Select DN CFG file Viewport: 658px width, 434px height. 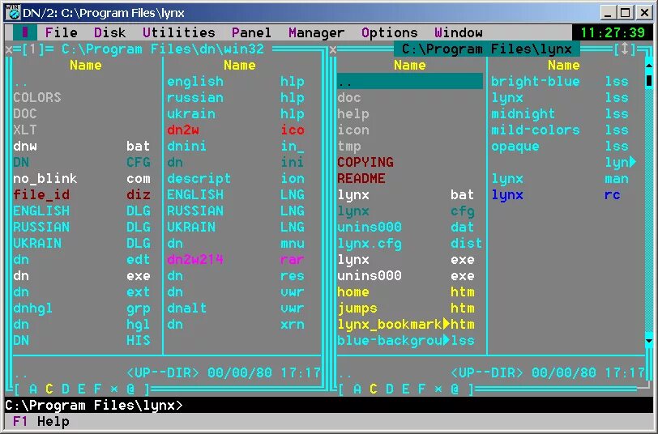(x=82, y=162)
